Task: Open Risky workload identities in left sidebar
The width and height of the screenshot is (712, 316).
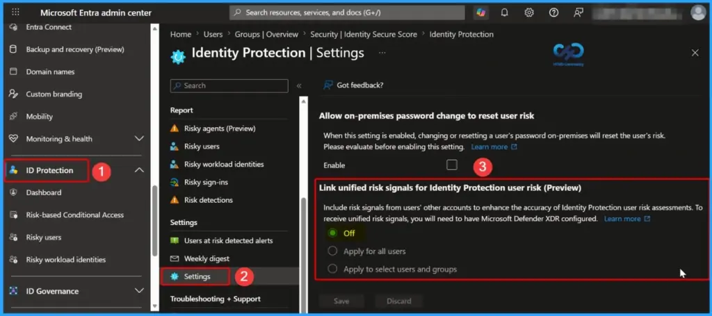Action: pyautogui.click(x=66, y=260)
